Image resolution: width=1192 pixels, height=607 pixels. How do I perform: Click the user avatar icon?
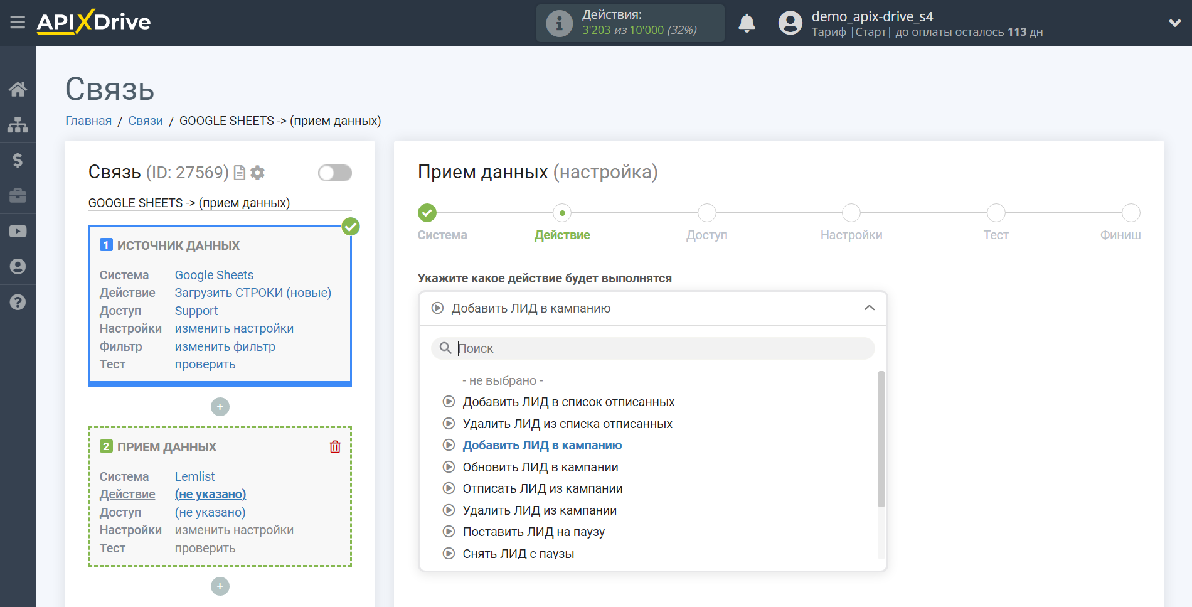coord(790,23)
